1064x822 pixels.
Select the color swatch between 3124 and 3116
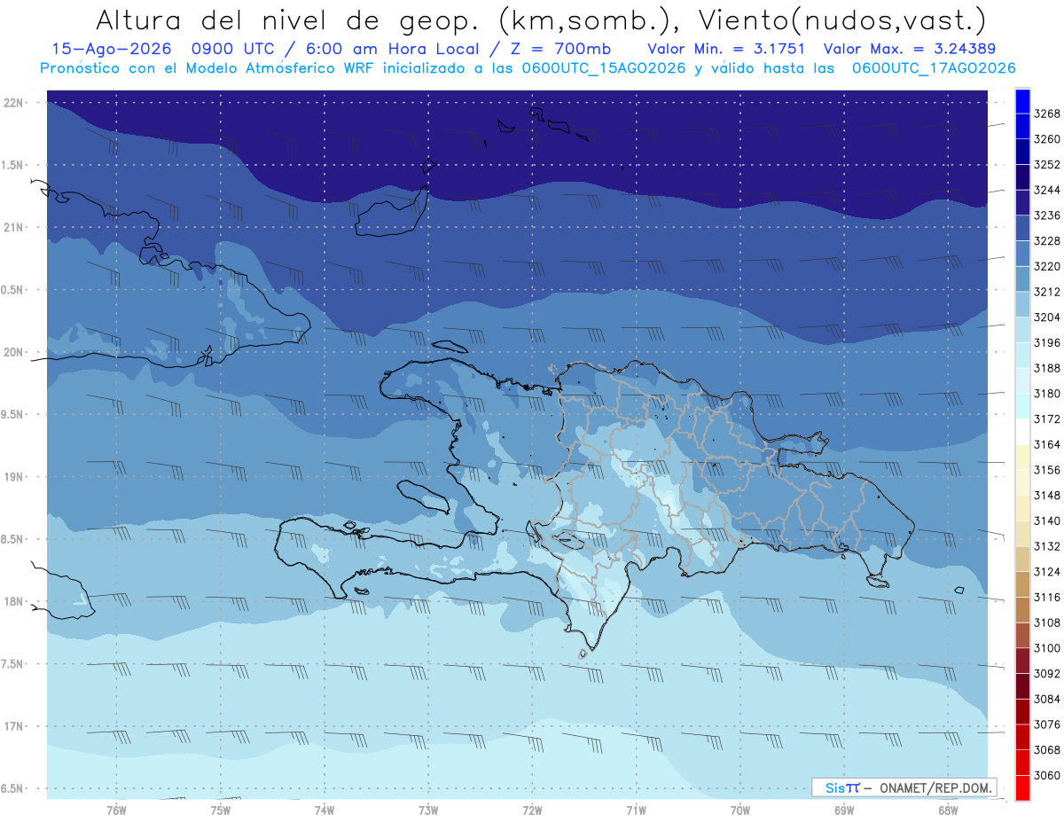pyautogui.click(x=1021, y=585)
